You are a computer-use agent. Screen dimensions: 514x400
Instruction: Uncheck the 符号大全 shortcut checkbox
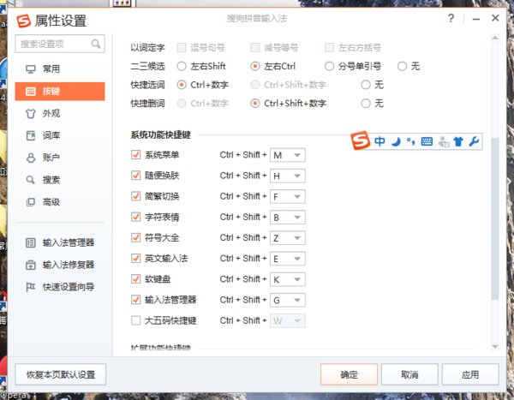point(135,237)
